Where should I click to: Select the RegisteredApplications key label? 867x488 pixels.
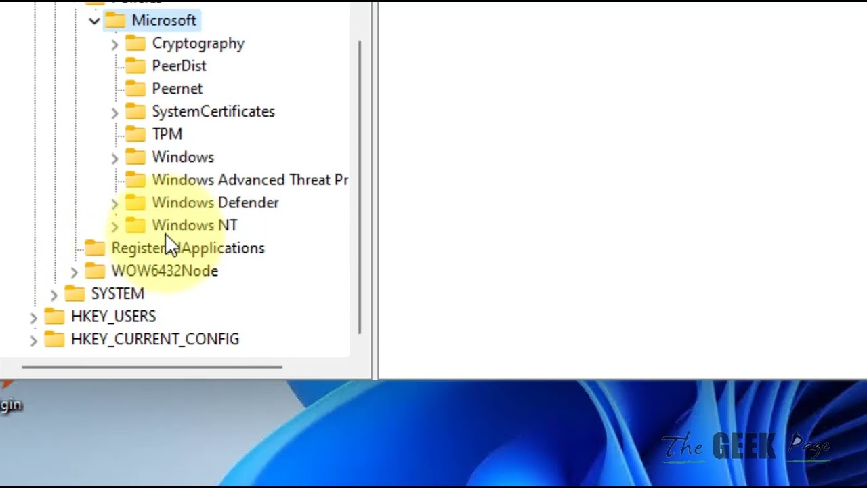point(188,248)
